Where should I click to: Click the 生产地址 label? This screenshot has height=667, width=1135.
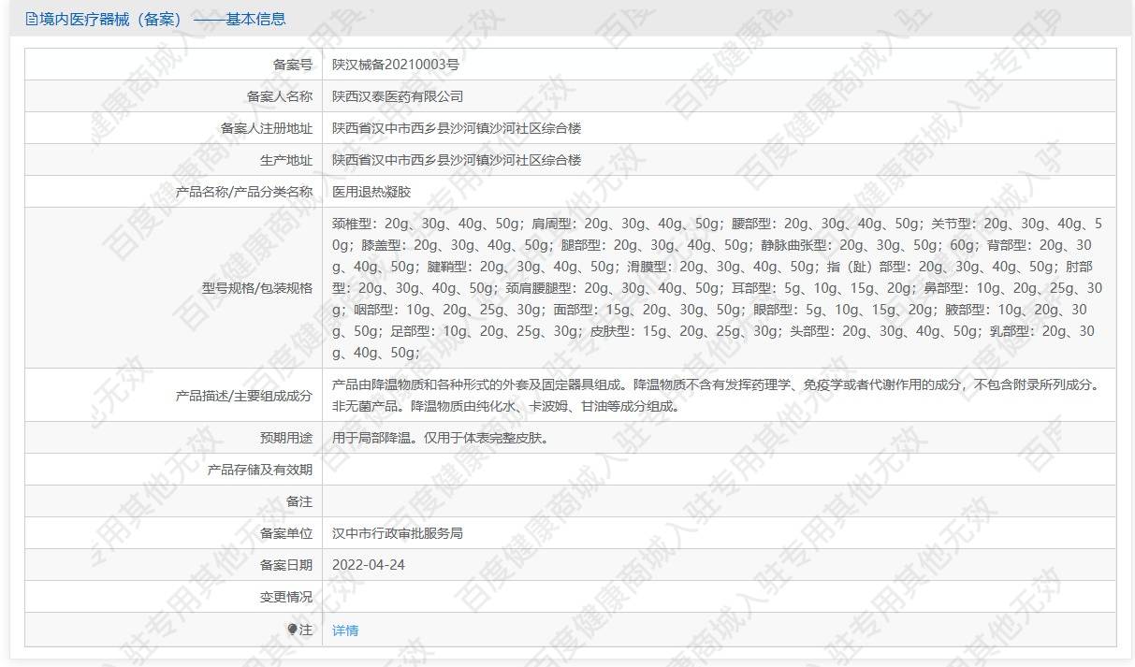tap(286, 160)
